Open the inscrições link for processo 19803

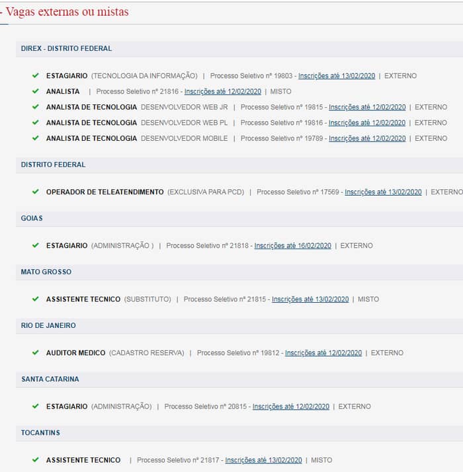pos(336,76)
